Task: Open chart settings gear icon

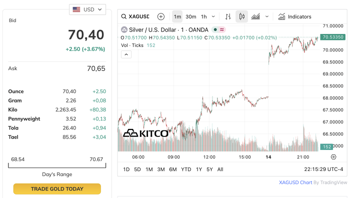Action: (333, 157)
